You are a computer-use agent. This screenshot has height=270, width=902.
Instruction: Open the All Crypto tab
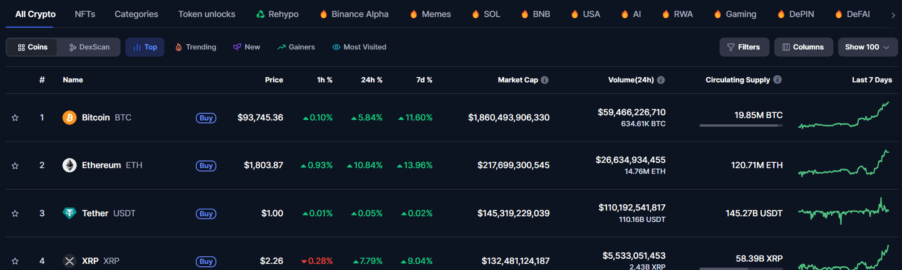click(36, 14)
